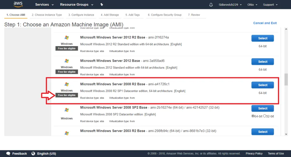Image resolution: width=291 pixels, height=157 pixels.
Task: Click Free tier eligible badge for 2012 R2
Action: click(67, 48)
